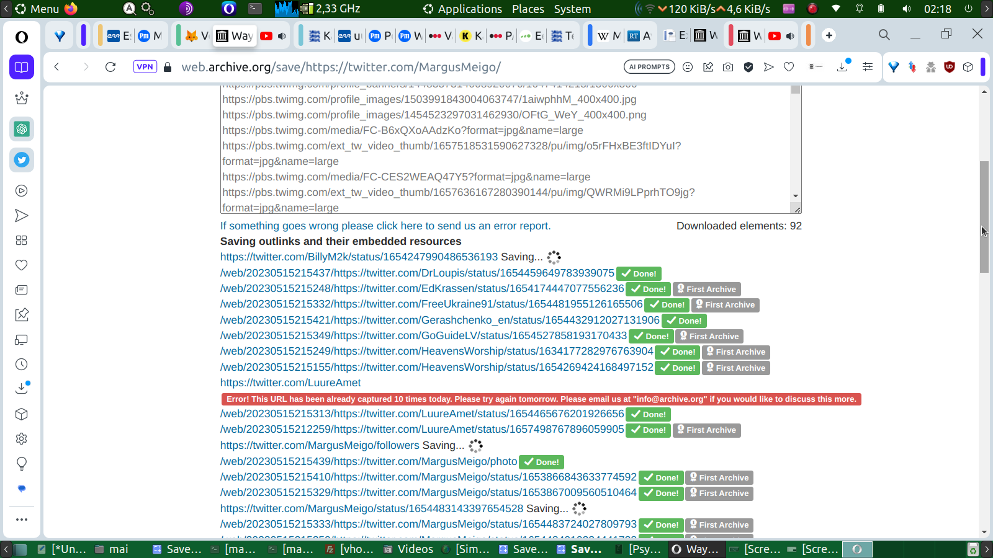Click the Done badge for Gerashchenko_en status
Image resolution: width=993 pixels, height=558 pixels.
tap(684, 321)
